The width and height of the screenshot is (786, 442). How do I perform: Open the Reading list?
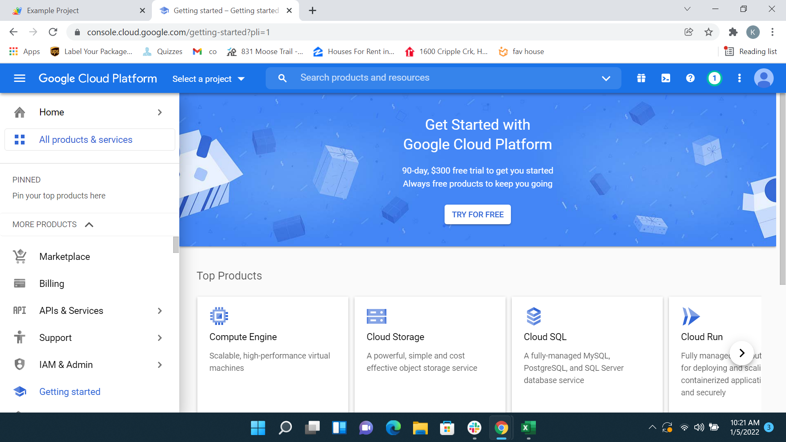[750, 52]
